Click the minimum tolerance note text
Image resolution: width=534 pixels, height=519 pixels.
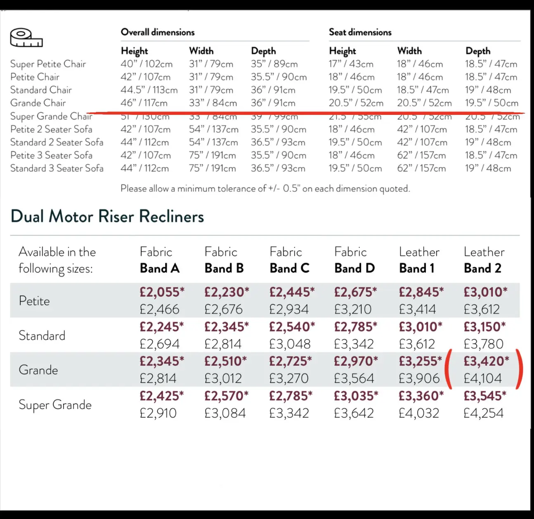pyautogui.click(x=265, y=188)
